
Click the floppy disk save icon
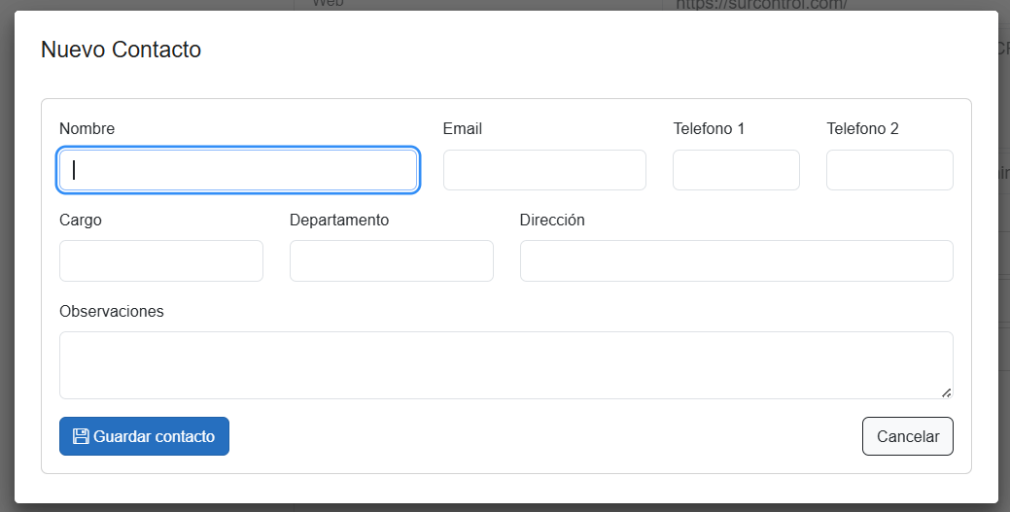[81, 436]
